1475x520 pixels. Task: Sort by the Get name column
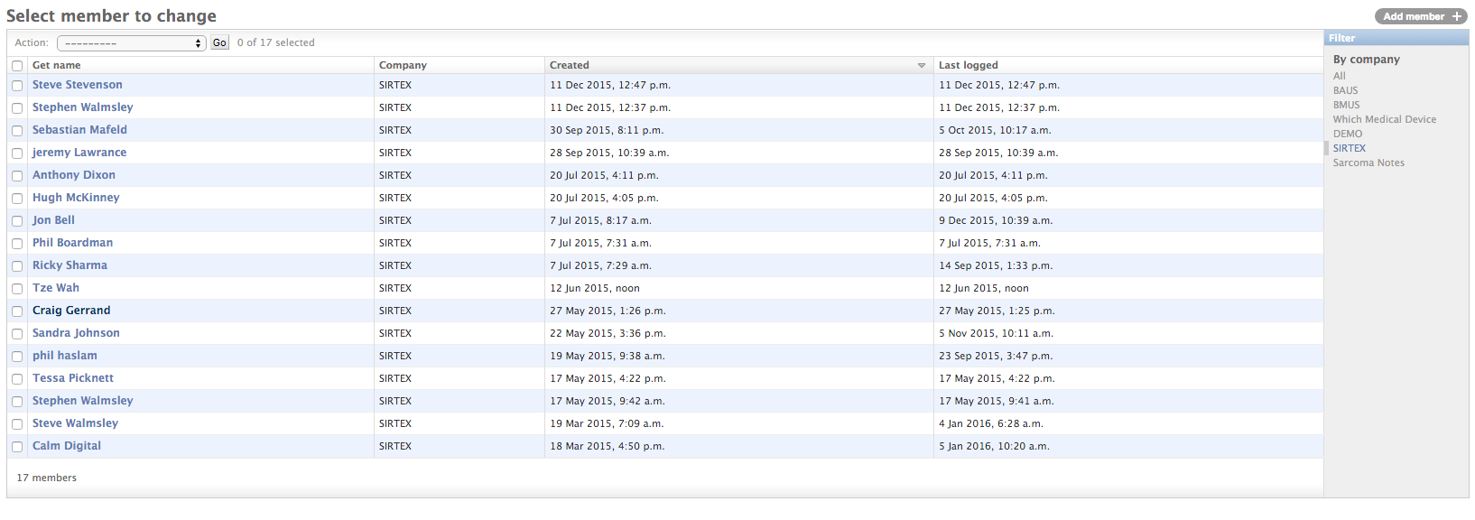57,65
